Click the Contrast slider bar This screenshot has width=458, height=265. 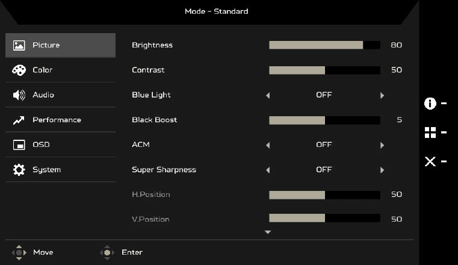(324, 70)
